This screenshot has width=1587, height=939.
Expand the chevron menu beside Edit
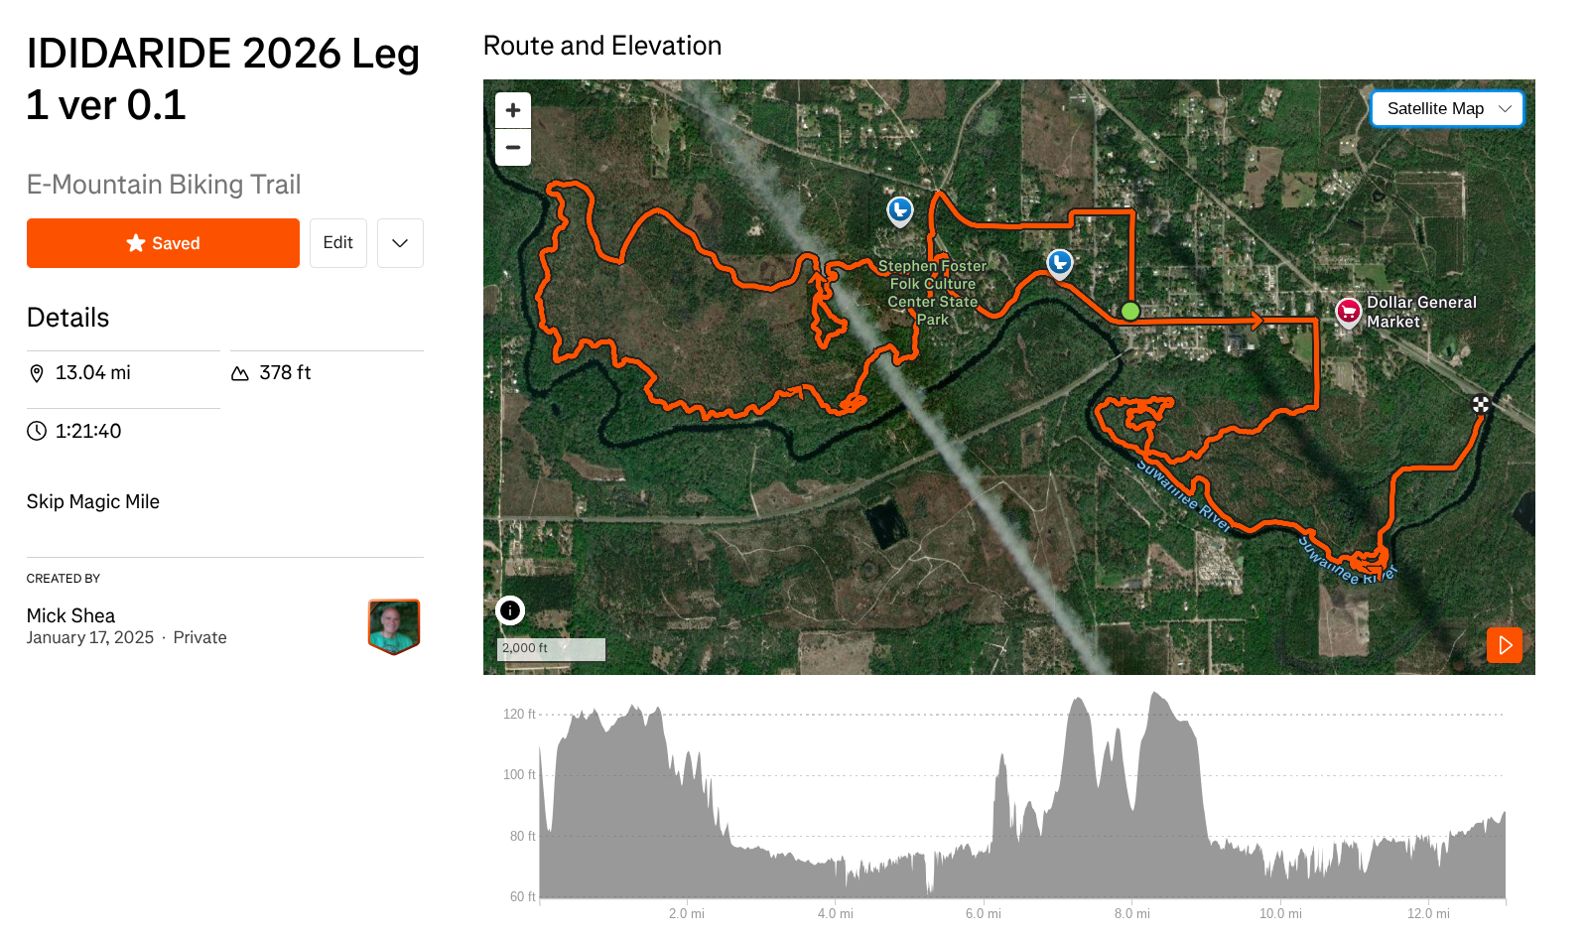(400, 243)
